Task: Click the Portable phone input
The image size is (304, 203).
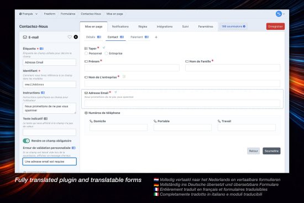Action: click(x=182, y=128)
